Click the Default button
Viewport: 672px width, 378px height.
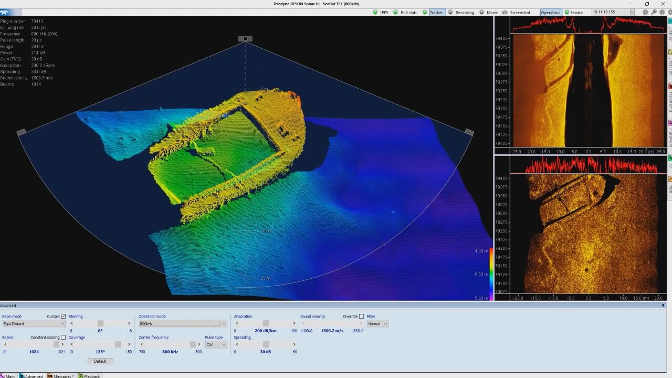(x=100, y=361)
